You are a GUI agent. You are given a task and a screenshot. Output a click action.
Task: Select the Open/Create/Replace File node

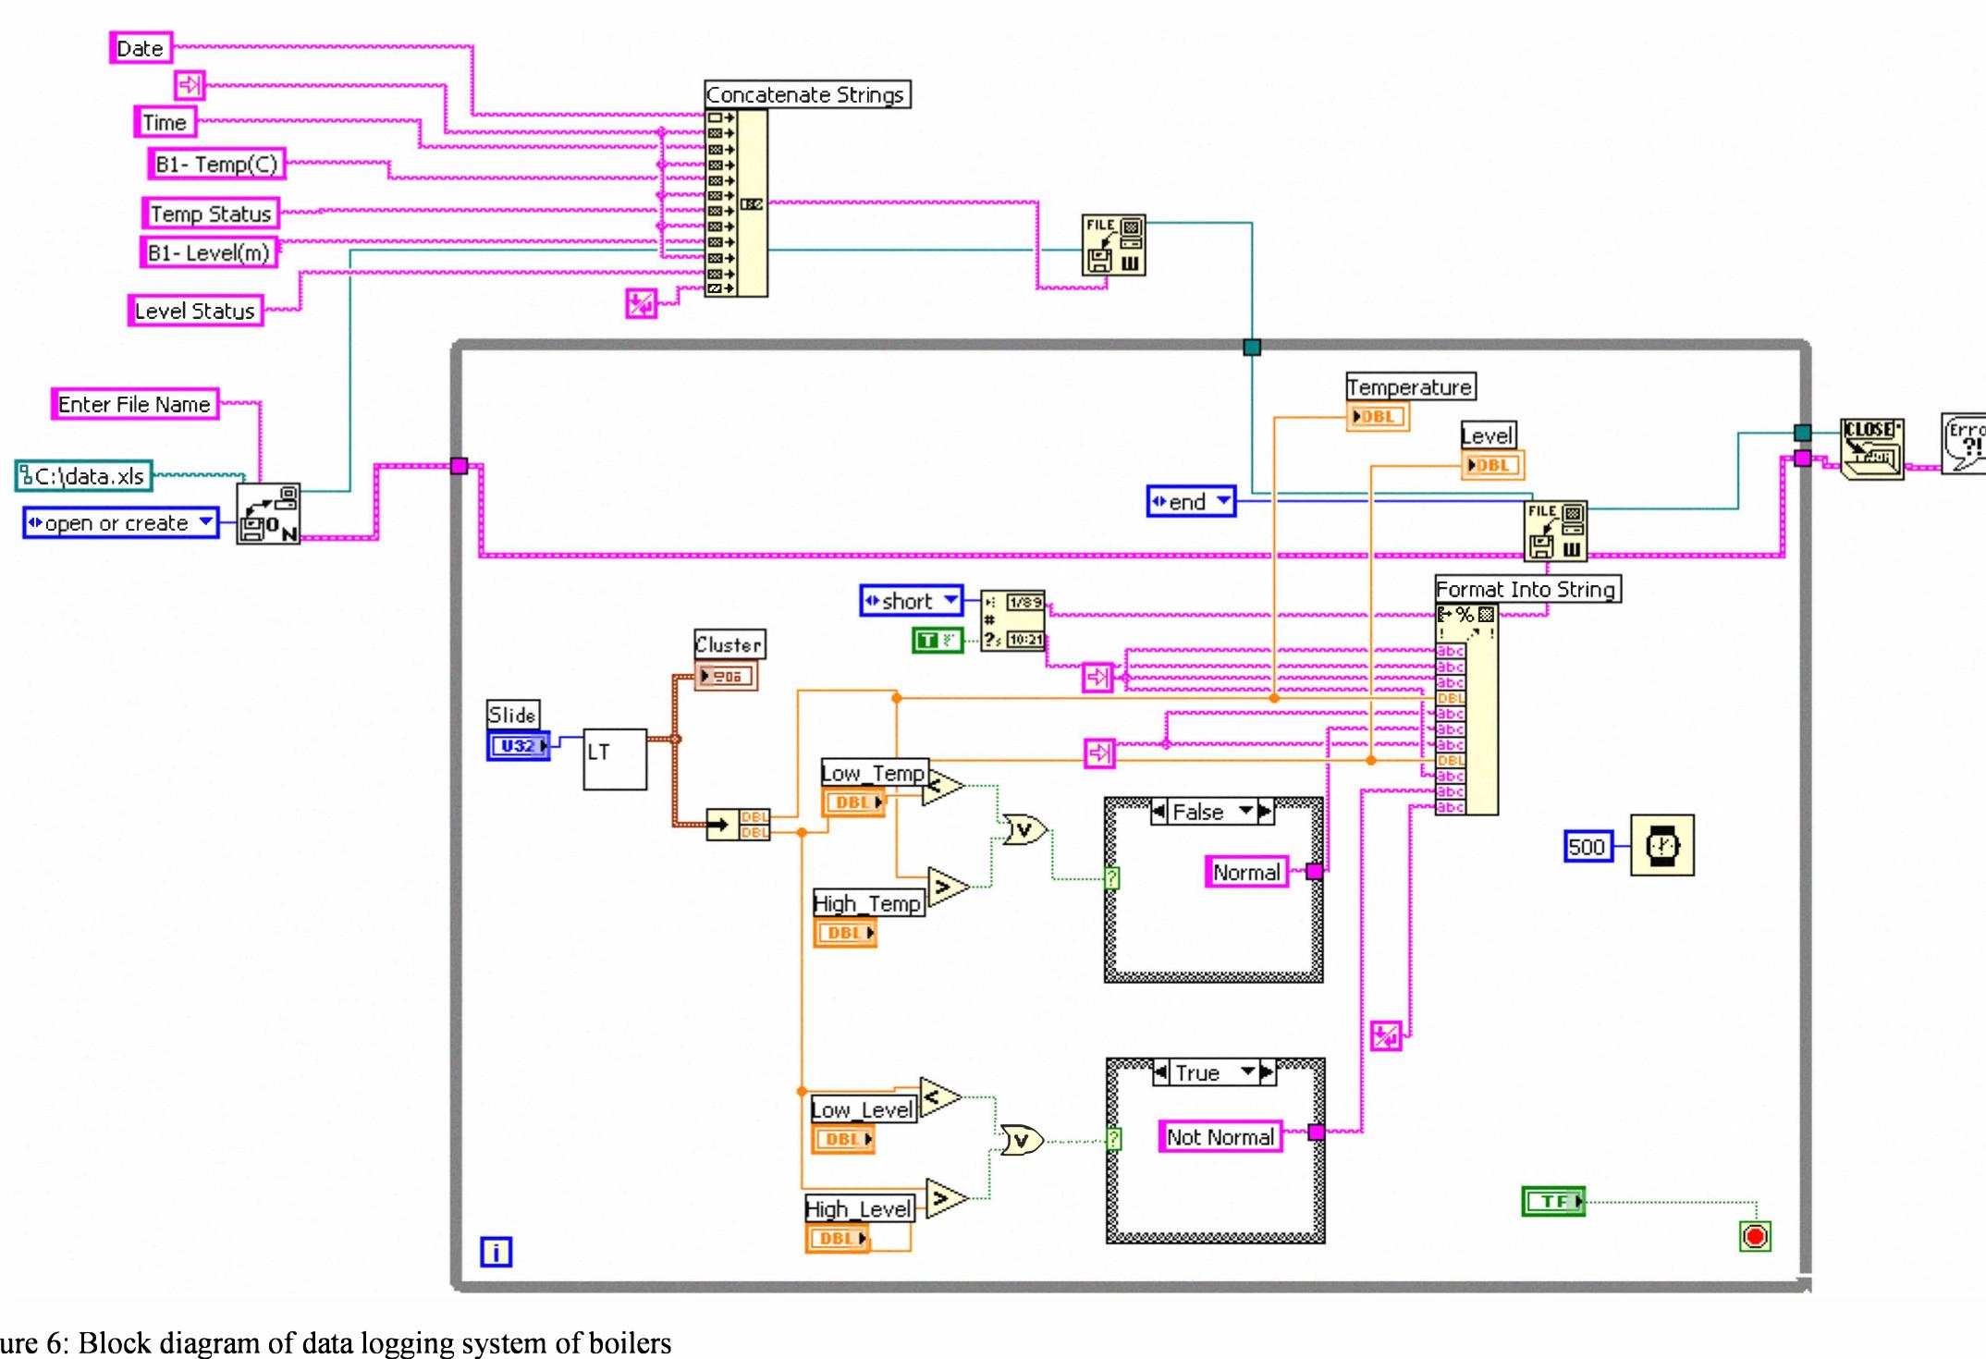(x=268, y=514)
